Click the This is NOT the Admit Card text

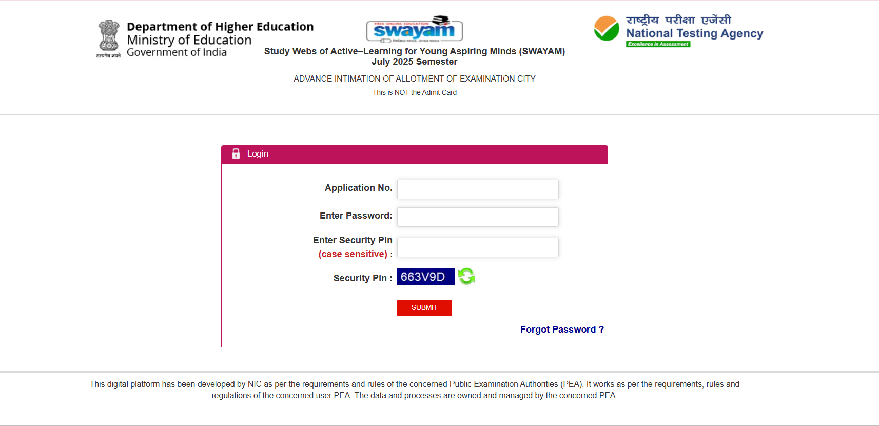coord(414,92)
